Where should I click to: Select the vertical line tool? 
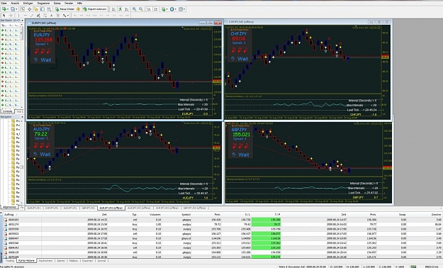tap(18, 16)
